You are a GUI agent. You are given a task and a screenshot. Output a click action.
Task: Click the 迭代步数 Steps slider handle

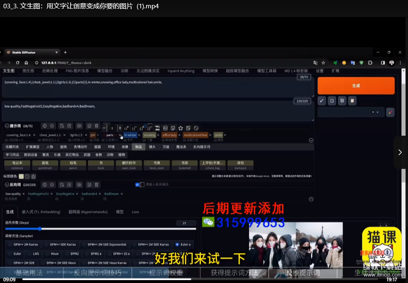(x=40, y=229)
